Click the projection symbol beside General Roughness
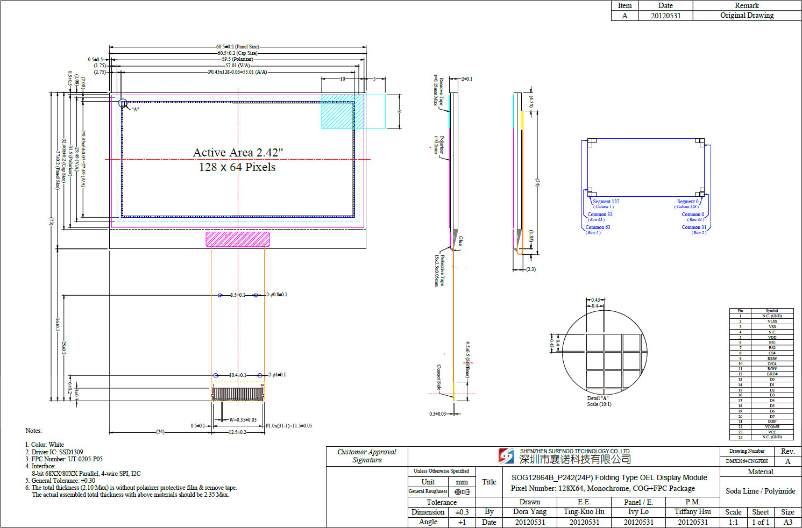The image size is (802, 528). click(x=462, y=491)
